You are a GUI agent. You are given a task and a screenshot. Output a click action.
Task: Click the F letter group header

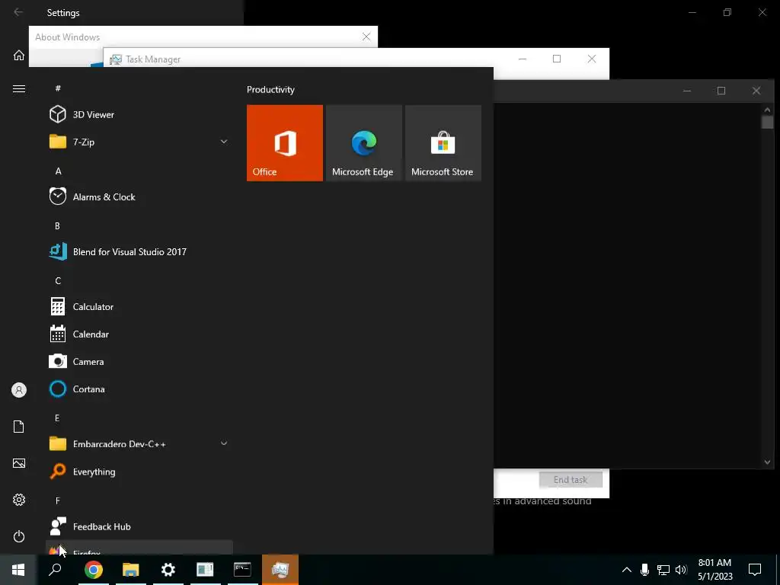click(57, 500)
